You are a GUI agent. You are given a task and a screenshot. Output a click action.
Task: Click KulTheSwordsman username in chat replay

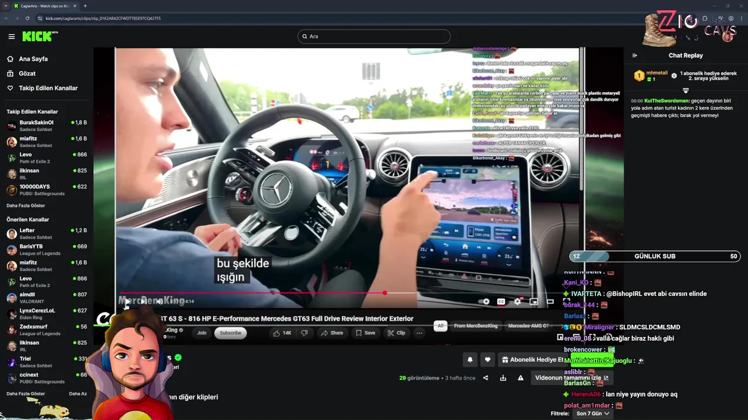point(667,101)
